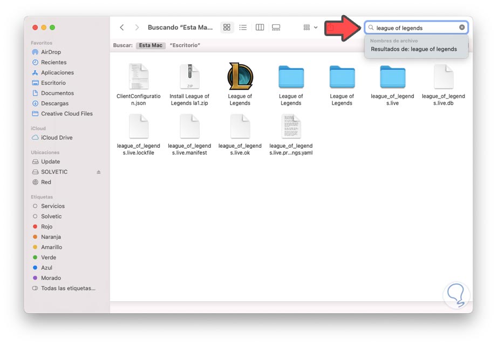
Task: Select the league_of_legends.live.db file
Action: coord(444,77)
